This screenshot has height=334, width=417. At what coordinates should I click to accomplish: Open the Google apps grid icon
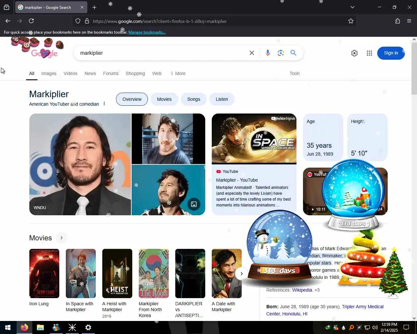point(369,53)
